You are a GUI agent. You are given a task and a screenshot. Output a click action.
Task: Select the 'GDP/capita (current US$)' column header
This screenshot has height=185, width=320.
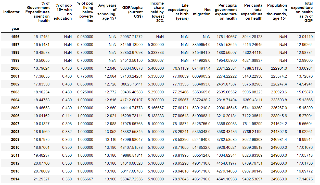coord(132,12)
